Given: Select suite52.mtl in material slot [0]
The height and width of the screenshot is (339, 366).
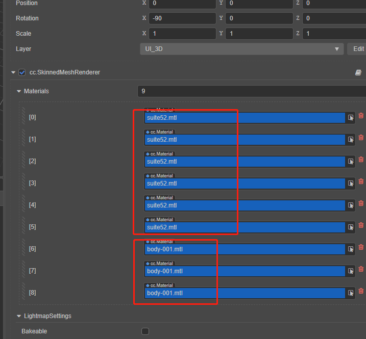Looking at the screenshot, I should coord(245,118).
